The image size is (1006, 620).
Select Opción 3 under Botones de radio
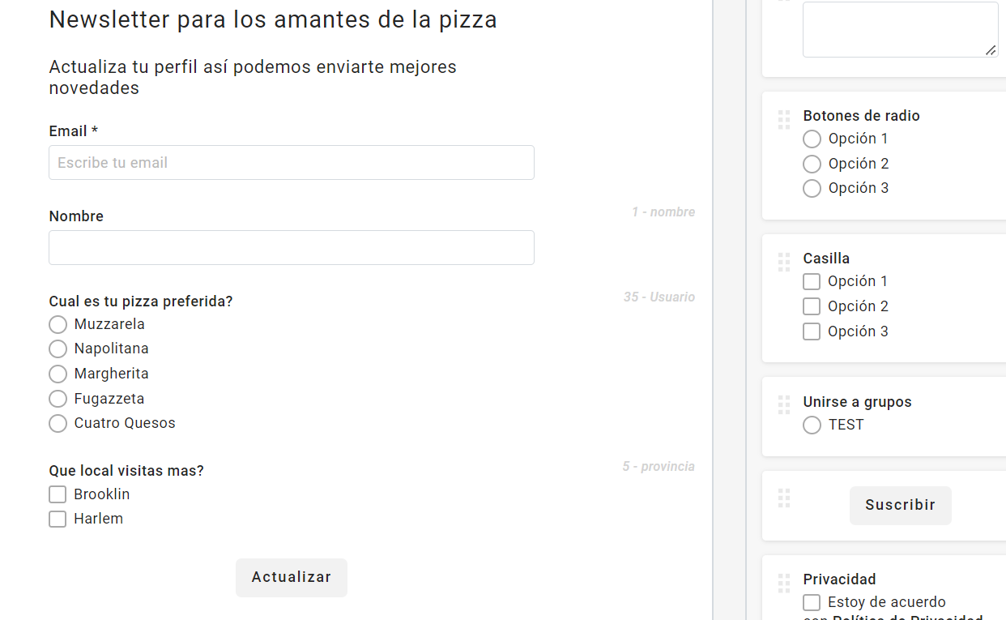812,188
